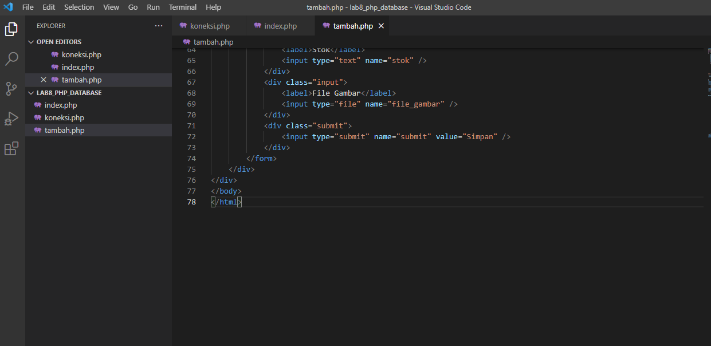
Task: Open the Source Control icon
Action: tap(11, 88)
